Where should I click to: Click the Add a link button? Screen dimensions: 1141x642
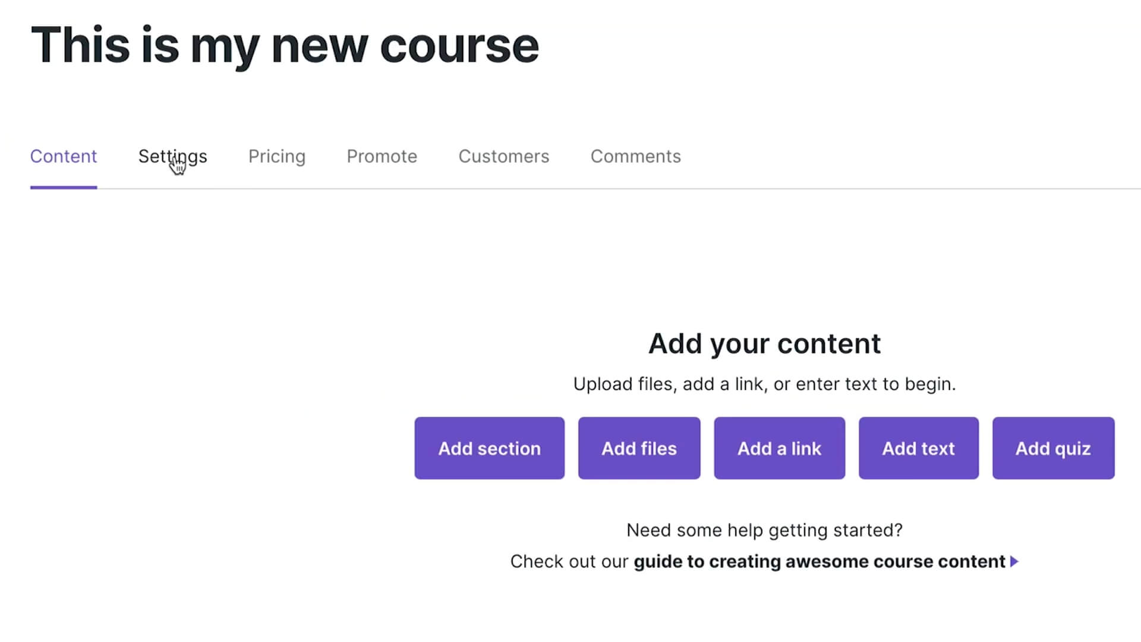780,448
